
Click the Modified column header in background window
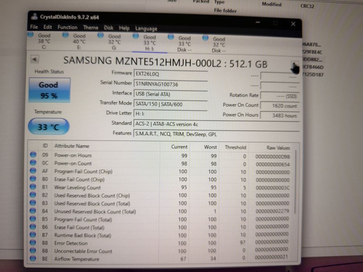(272, 4)
